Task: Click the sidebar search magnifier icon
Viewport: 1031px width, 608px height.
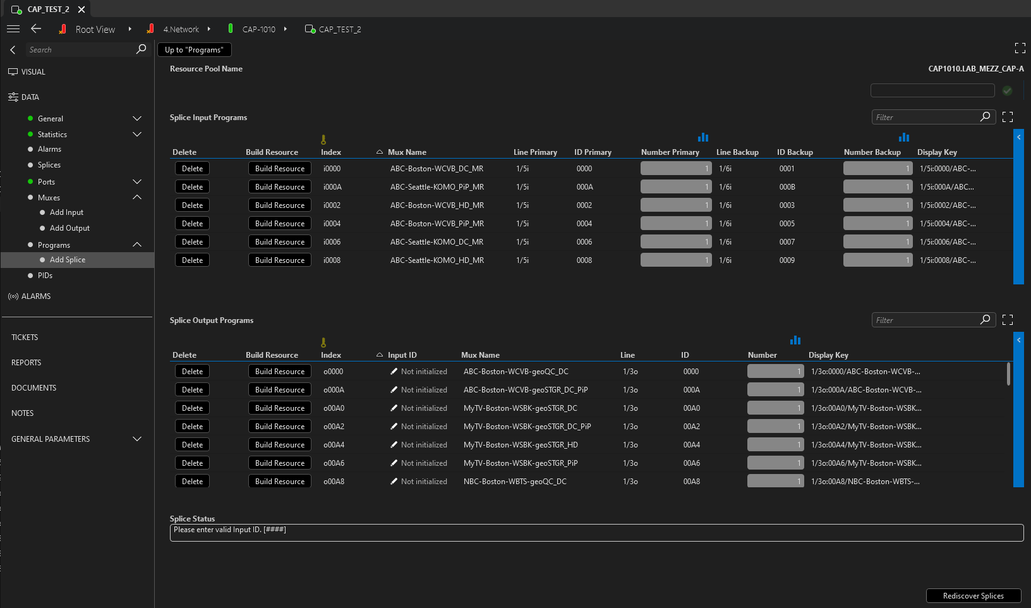Action: point(141,49)
